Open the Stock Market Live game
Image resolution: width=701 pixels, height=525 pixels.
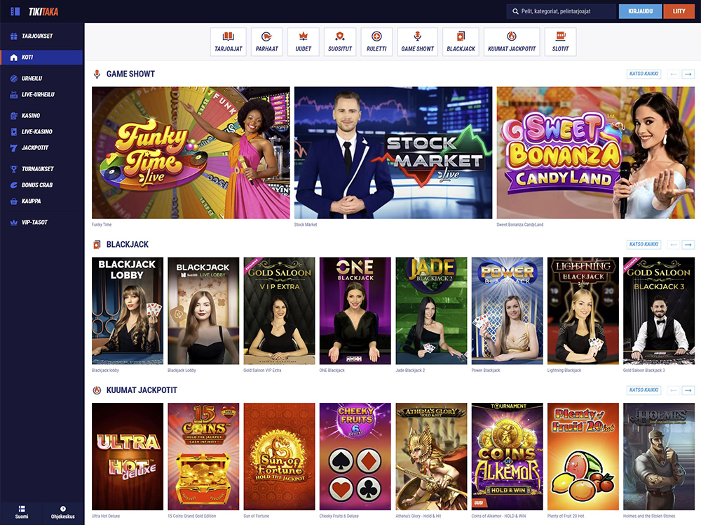coord(393,152)
